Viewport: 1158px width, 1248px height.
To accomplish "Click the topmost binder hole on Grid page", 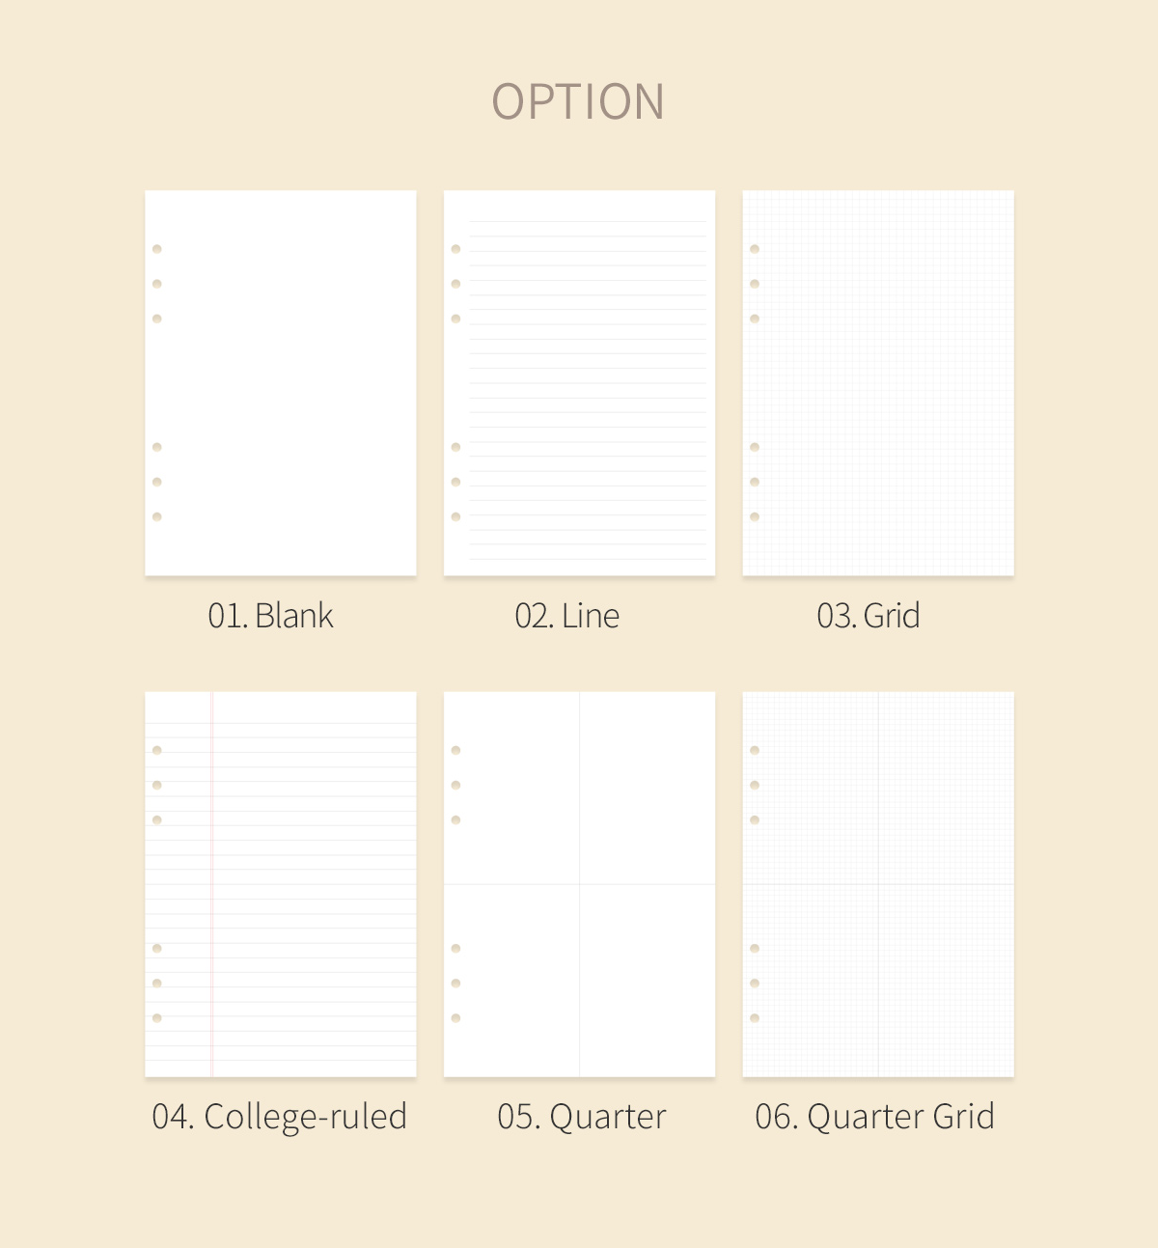I will 755,249.
